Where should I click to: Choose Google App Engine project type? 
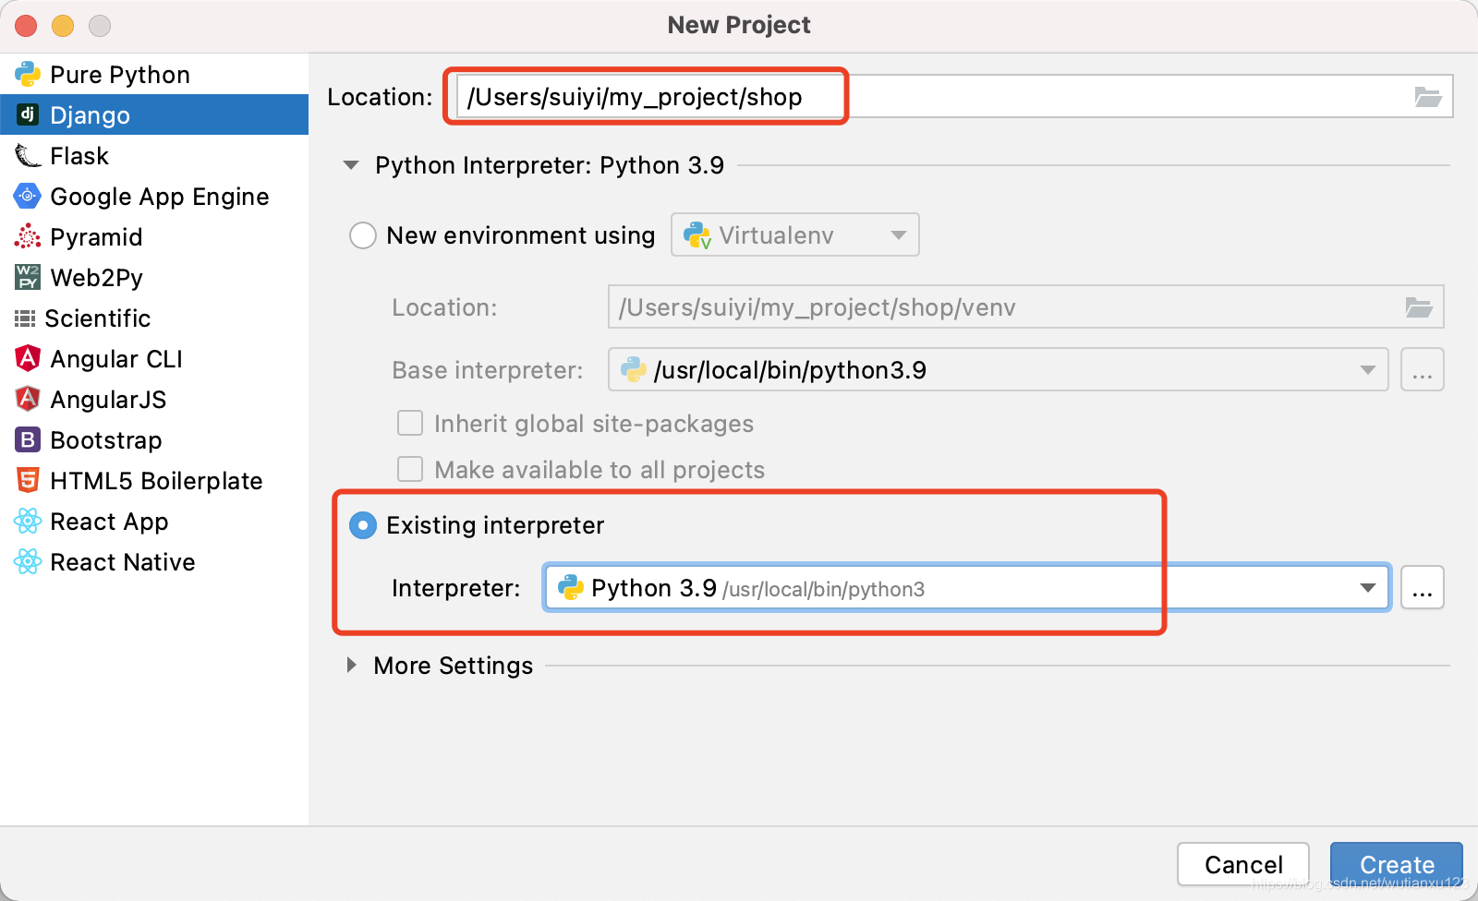tap(154, 196)
